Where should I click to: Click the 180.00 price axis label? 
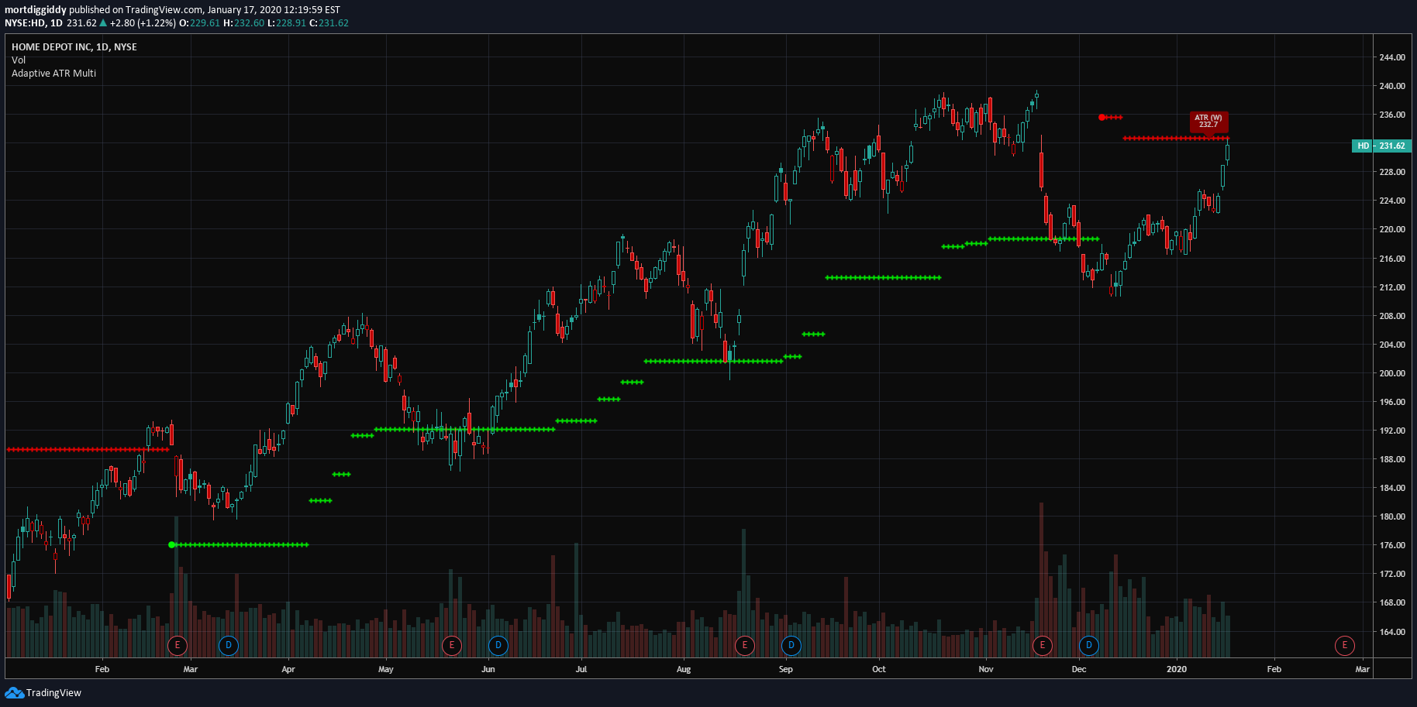pos(1392,517)
